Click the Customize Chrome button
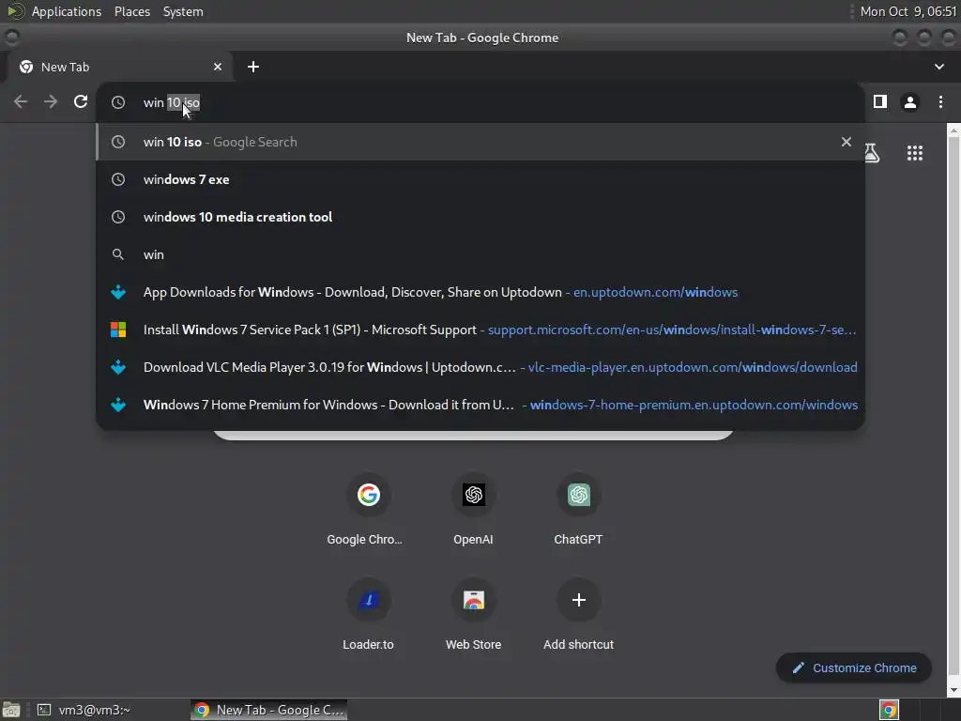 point(854,667)
